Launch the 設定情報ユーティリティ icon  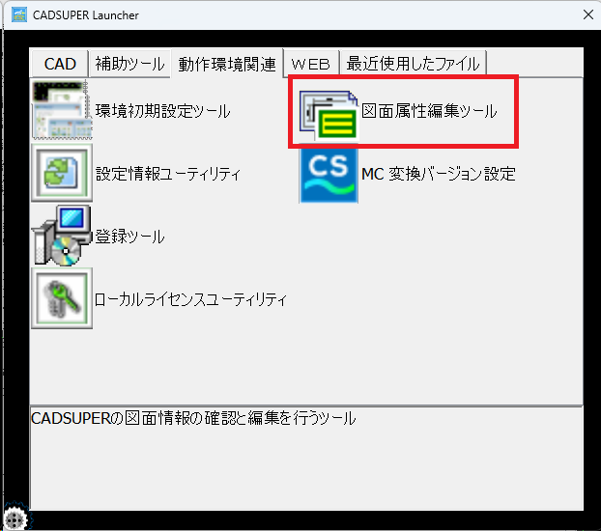coord(62,173)
